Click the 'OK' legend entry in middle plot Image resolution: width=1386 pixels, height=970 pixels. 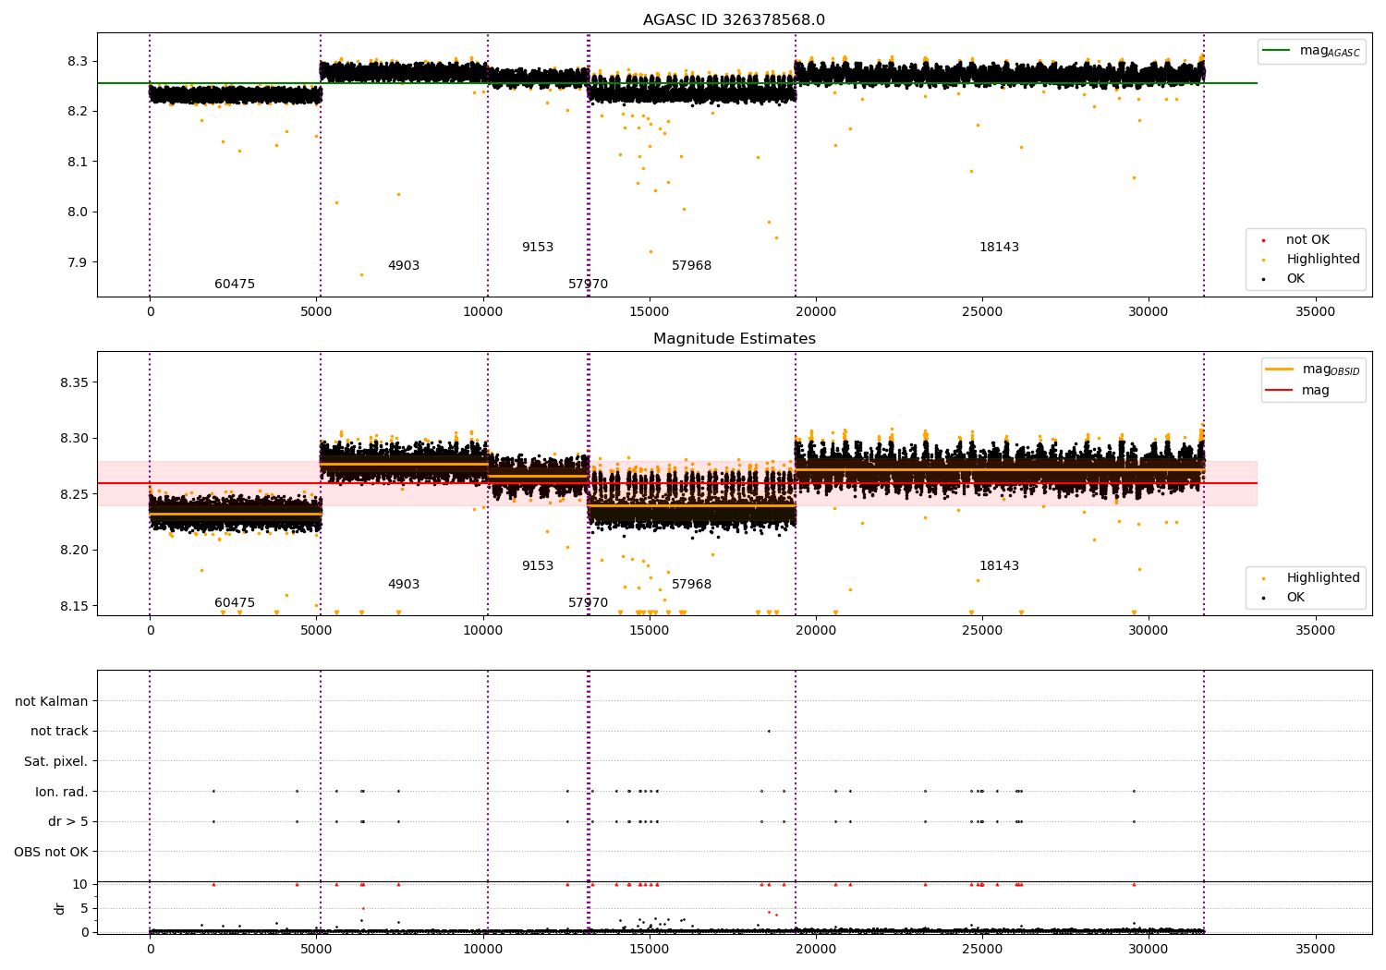click(x=1283, y=598)
